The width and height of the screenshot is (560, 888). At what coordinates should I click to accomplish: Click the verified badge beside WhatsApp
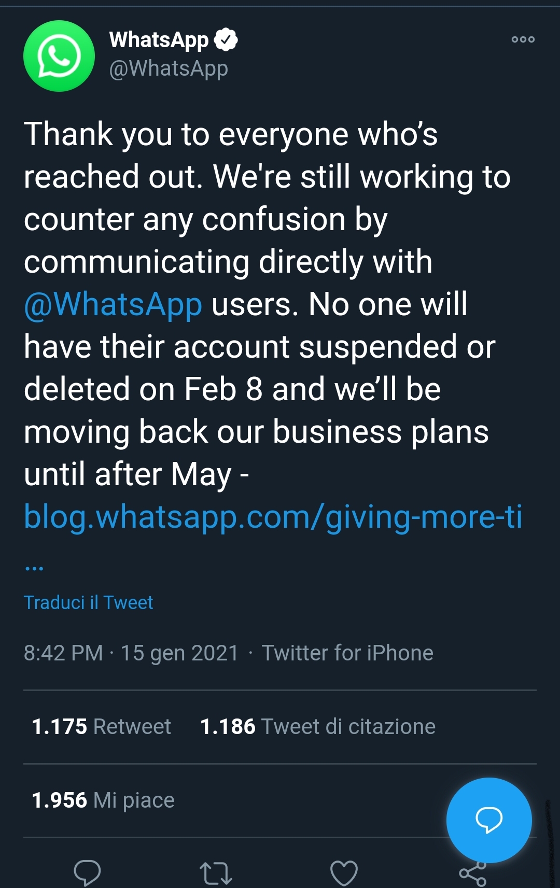pyautogui.click(x=226, y=40)
